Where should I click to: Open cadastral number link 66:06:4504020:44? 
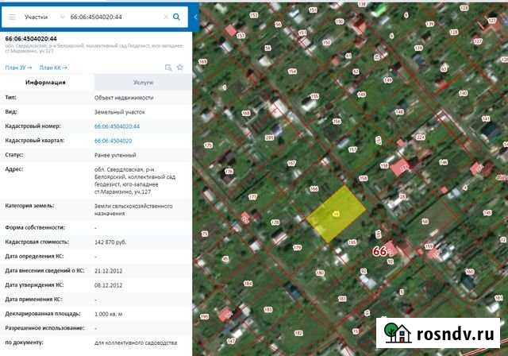(117, 126)
